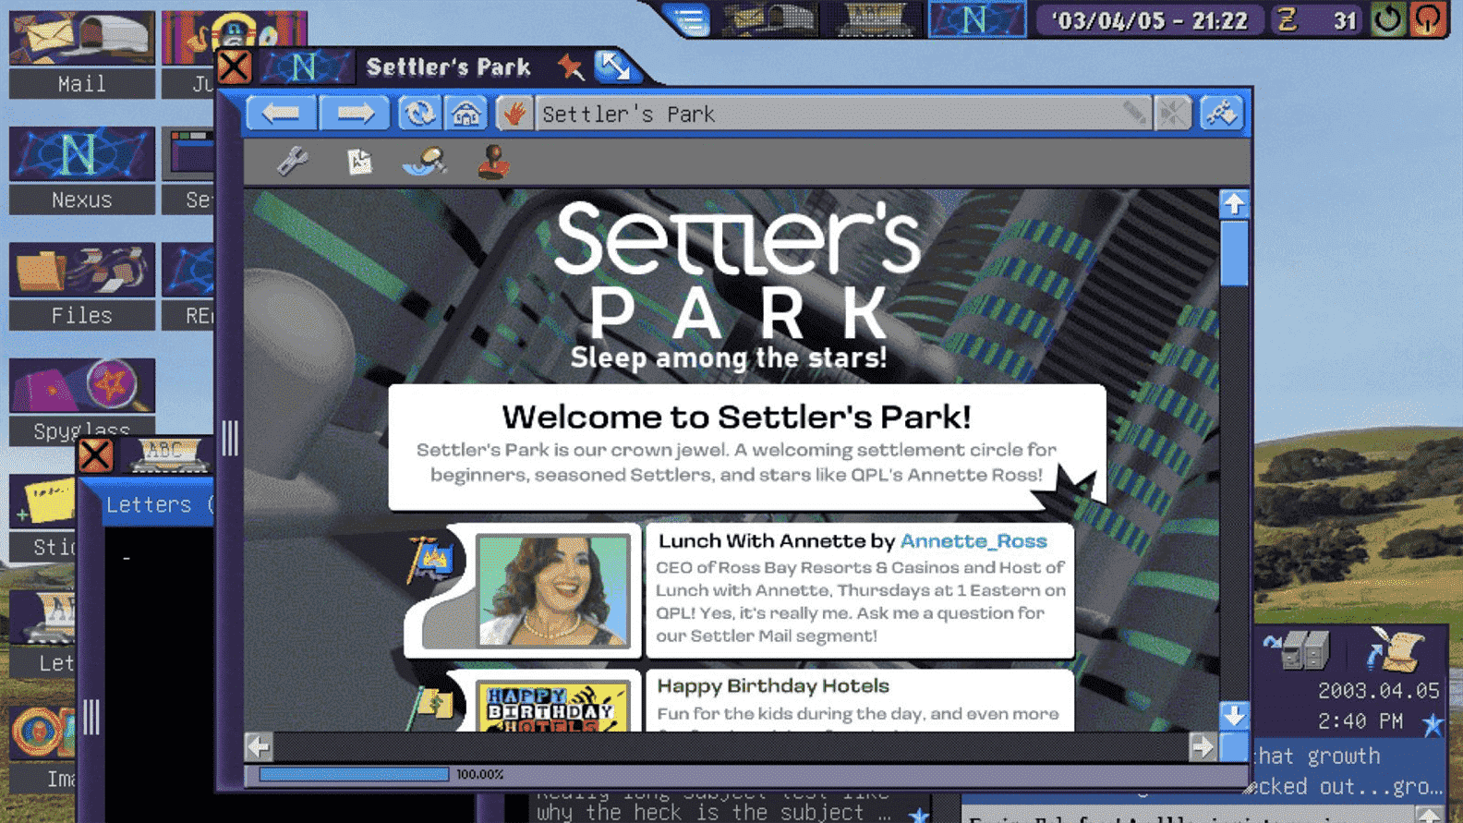Open the Files desktop icon

coord(81,285)
